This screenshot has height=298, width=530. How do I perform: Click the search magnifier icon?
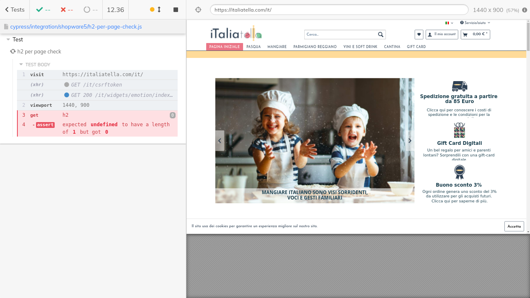(381, 34)
